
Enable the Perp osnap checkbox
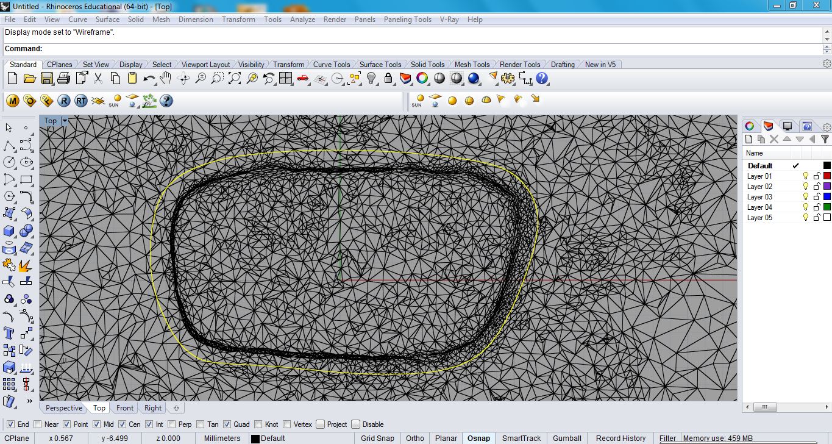tap(172, 424)
